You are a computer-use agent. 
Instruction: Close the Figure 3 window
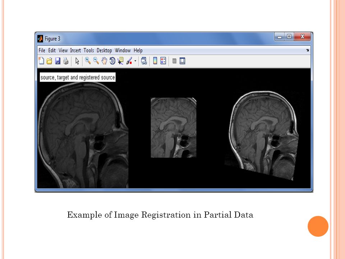tap(303, 37)
